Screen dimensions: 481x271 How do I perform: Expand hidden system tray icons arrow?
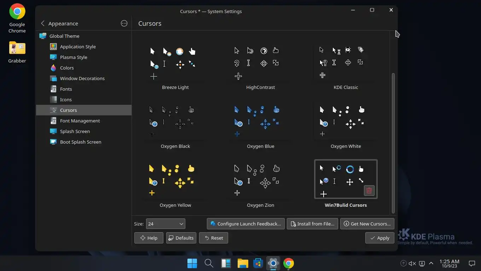click(x=431, y=263)
